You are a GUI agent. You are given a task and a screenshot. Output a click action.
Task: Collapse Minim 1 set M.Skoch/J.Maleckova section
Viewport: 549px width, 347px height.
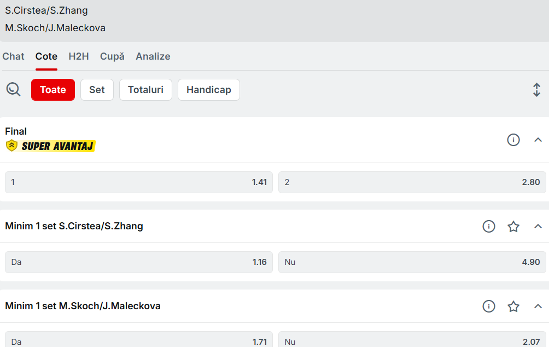(538, 306)
